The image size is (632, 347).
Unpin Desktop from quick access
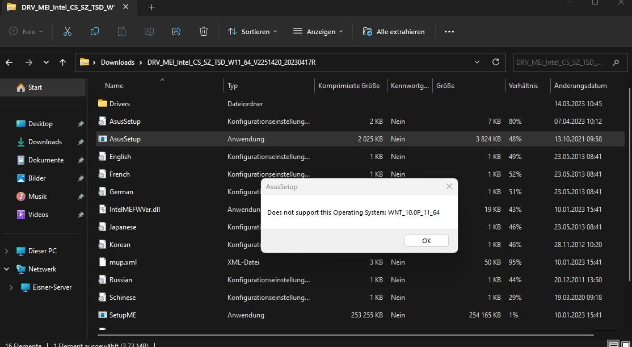pyautogui.click(x=81, y=124)
